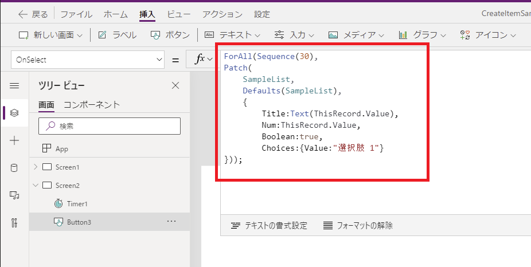Click the Timer1 stopwatch icon
531x267 pixels.
pos(58,203)
